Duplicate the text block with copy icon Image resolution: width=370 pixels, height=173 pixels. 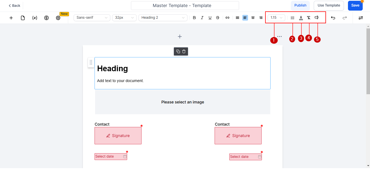point(178,51)
